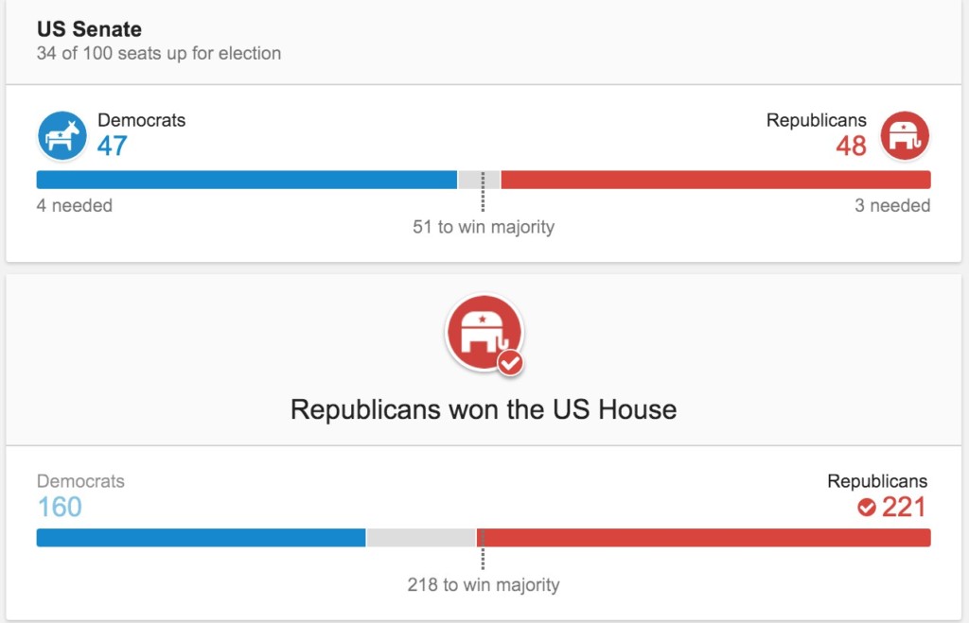The image size is (969, 623).
Task: Click the Democrats 47 seat count
Action: tap(113, 147)
